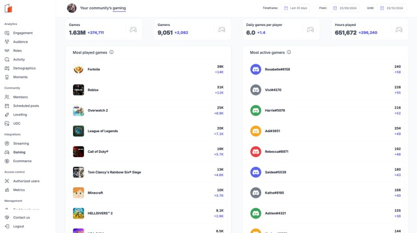
Task: Open the Contact us link
Action: click(21, 217)
